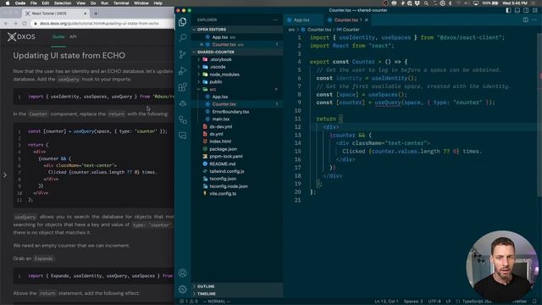This screenshot has height=305, width=542.
Task: Click LF end-of-line setting
Action: pyautogui.click(x=448, y=302)
